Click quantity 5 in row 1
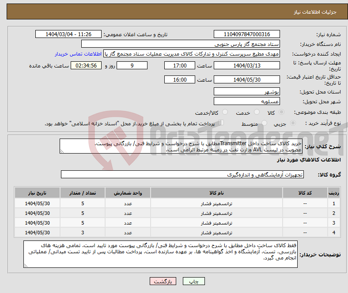The width and height of the screenshot is (348, 293). click(83, 203)
